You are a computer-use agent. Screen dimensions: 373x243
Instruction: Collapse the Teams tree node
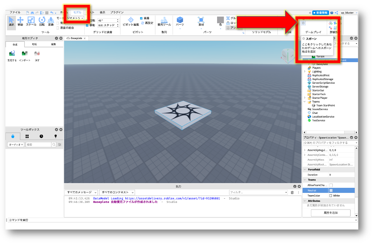tap(305, 101)
